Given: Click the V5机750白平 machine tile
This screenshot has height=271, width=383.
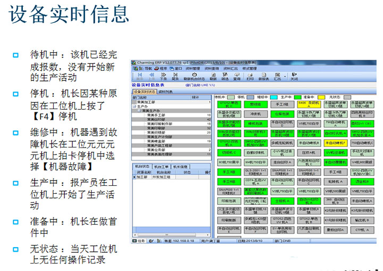Looking at the screenshot, I should (x=309, y=124).
